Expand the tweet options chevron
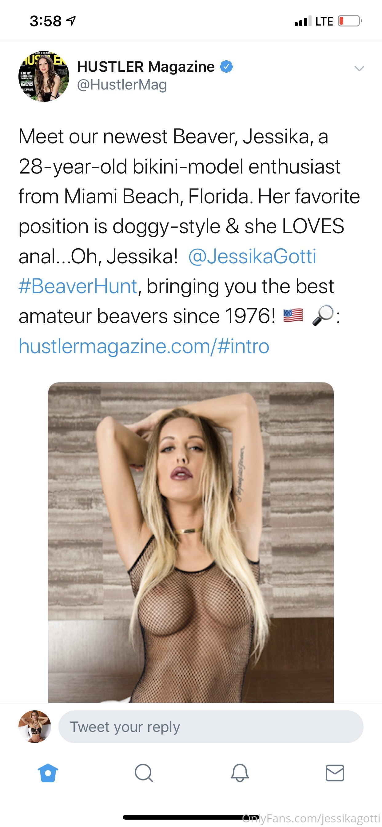The width and height of the screenshot is (382, 827). click(359, 68)
